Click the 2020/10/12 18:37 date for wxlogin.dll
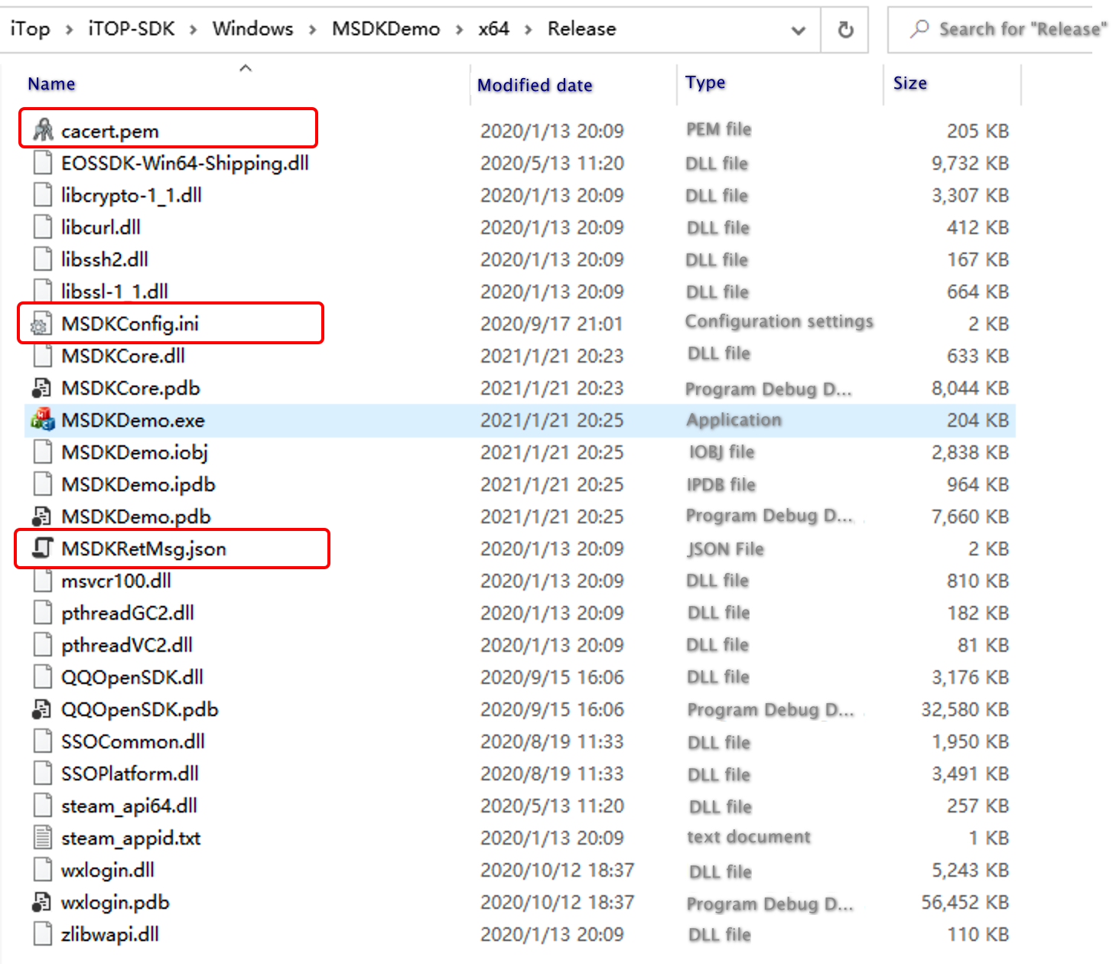The height and width of the screenshot is (964, 1116). click(x=557, y=870)
